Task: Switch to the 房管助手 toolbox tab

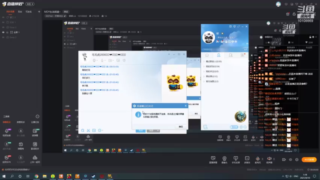Action: 21,122
